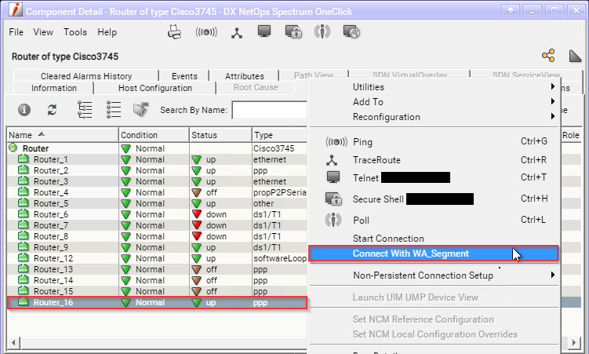Click the TraceRoute toolbar icon
The width and height of the screenshot is (589, 354).
pos(236,32)
